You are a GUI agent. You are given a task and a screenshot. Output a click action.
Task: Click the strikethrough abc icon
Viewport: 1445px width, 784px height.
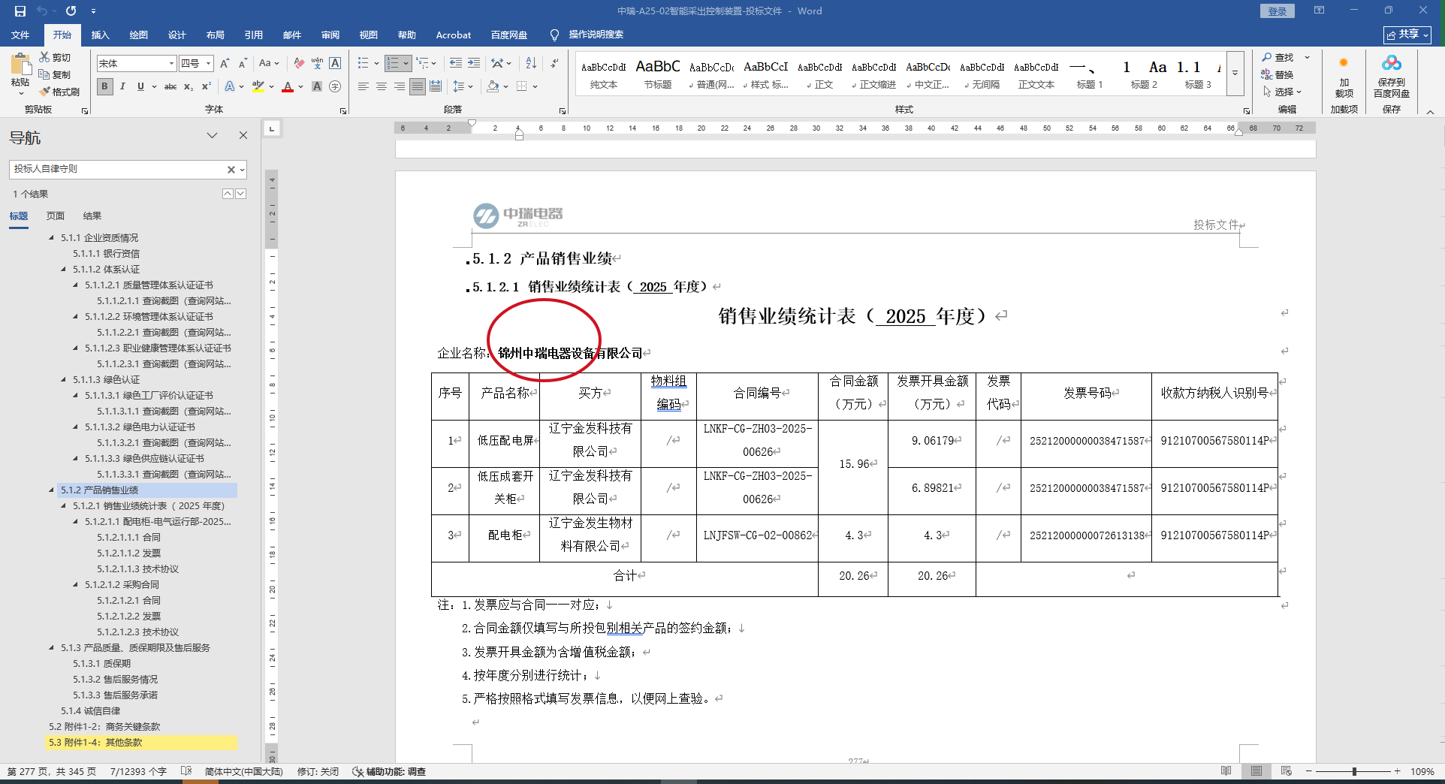170,86
